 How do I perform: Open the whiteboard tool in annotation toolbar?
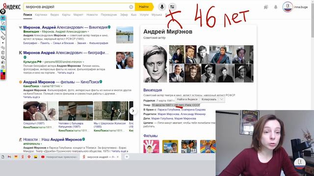3,58
